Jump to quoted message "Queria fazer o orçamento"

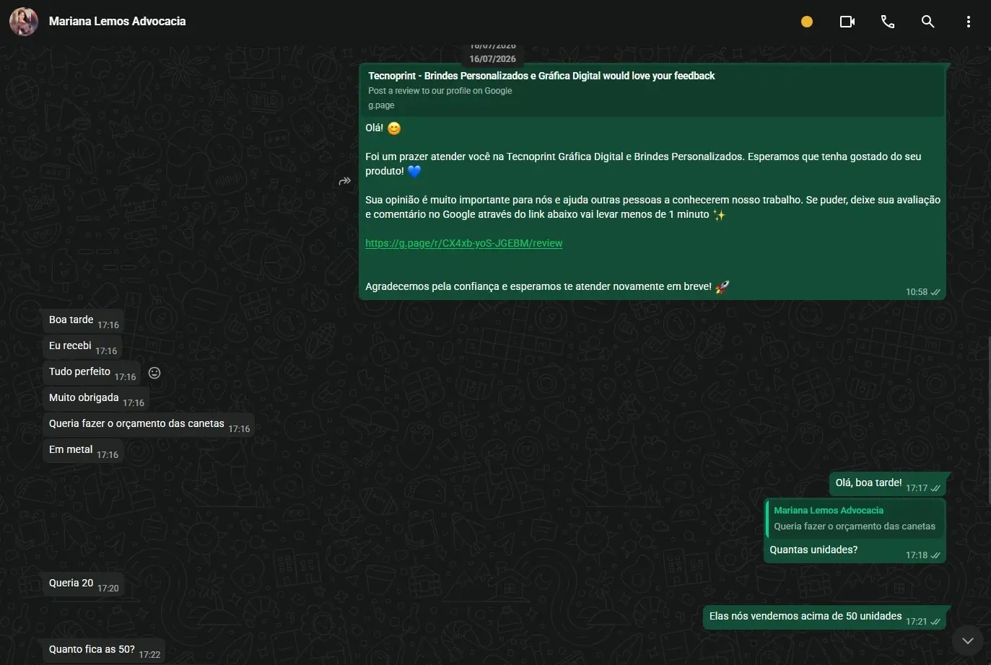[x=854, y=519]
